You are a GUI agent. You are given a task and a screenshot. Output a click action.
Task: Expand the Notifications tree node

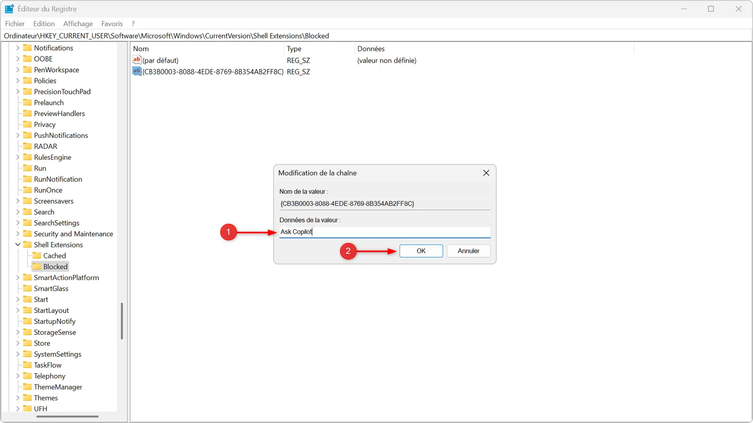coord(18,48)
